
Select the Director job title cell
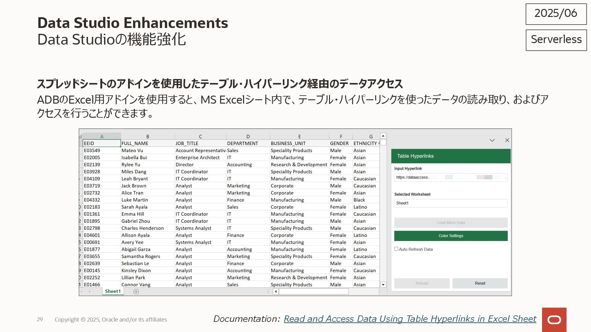point(200,164)
